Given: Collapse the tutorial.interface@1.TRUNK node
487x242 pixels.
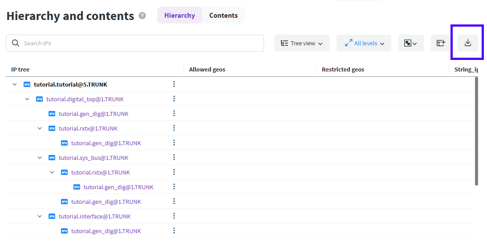Looking at the screenshot, I should coord(40,216).
